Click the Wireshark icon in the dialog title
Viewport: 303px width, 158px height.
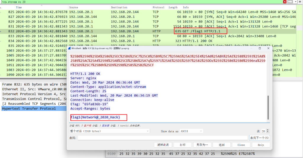coord(69,48)
